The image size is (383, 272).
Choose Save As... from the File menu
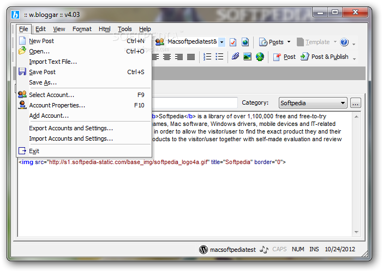84,82
